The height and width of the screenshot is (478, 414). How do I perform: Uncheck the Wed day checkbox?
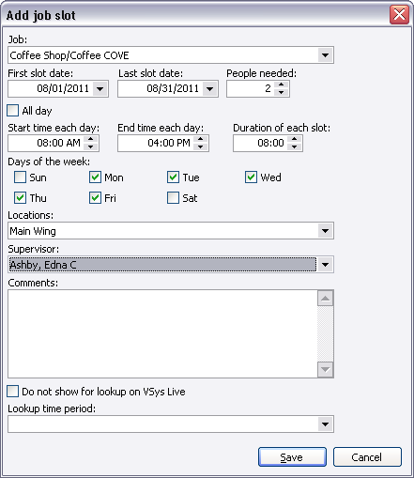click(251, 177)
